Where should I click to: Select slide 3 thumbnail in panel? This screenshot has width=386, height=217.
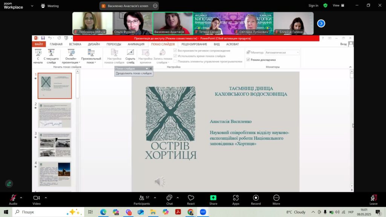point(54,144)
